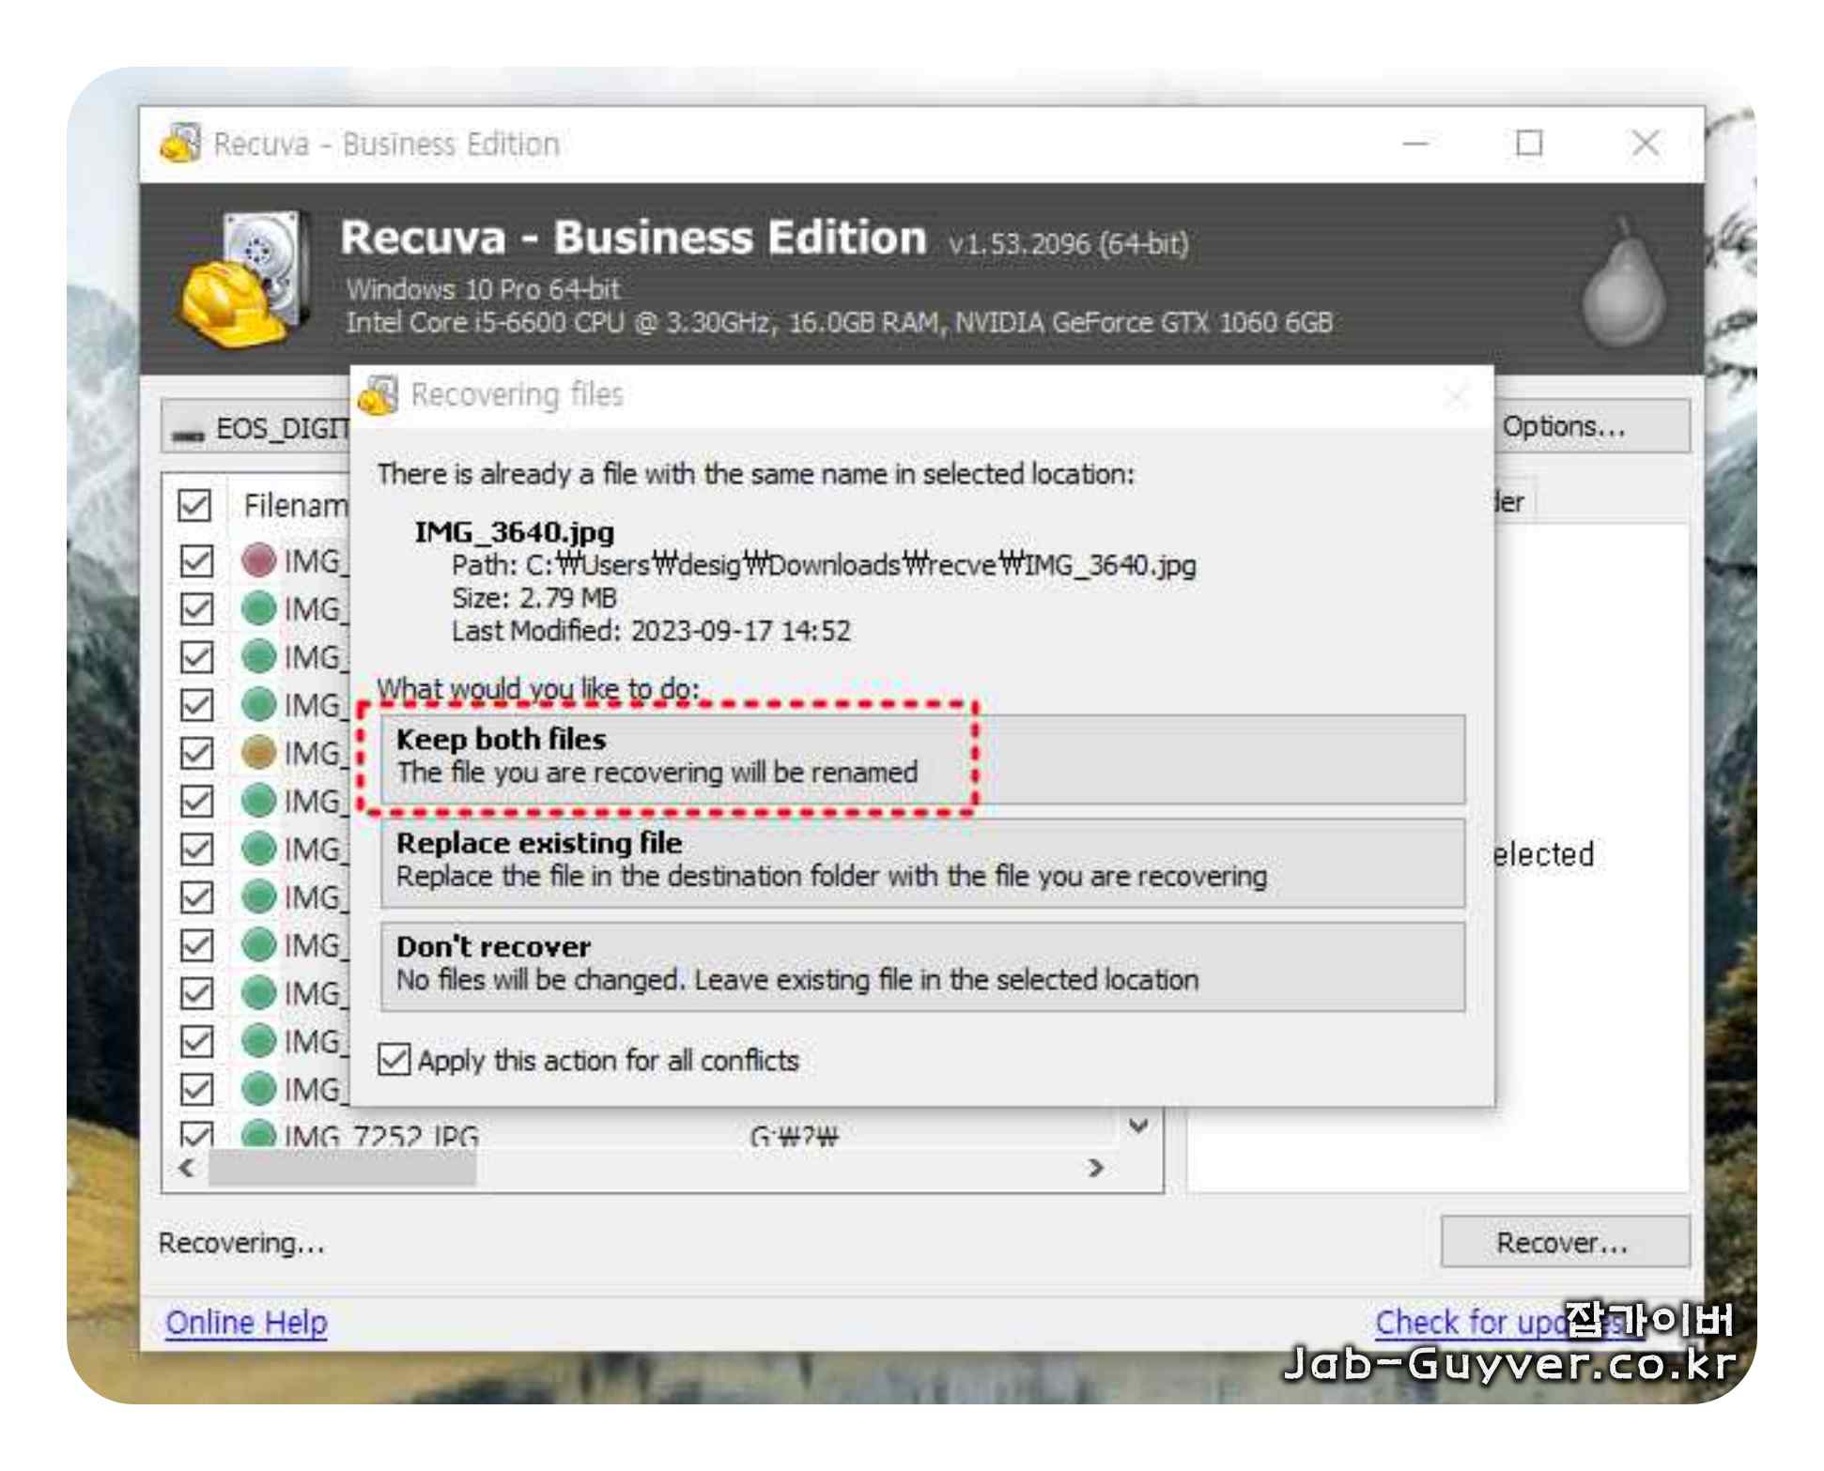Open the Online Help link
The height and width of the screenshot is (1471, 1824).
[x=246, y=1322]
